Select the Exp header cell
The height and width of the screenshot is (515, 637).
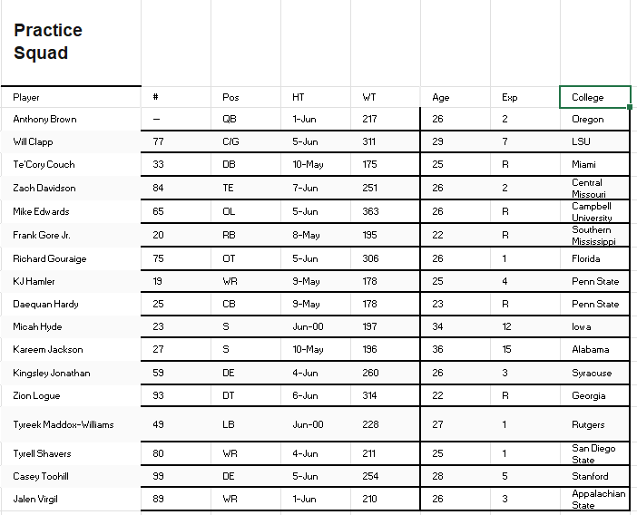point(525,97)
